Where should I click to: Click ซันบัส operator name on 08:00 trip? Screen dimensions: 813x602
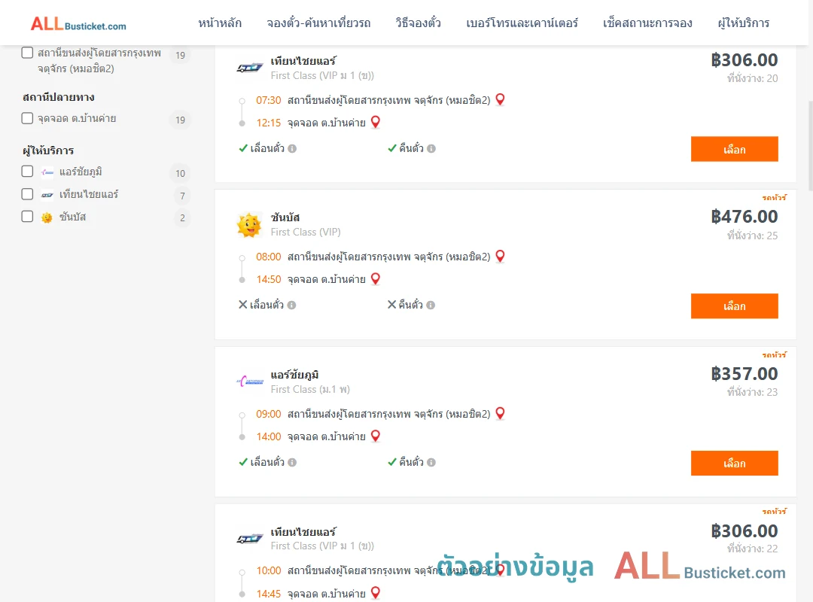285,217
